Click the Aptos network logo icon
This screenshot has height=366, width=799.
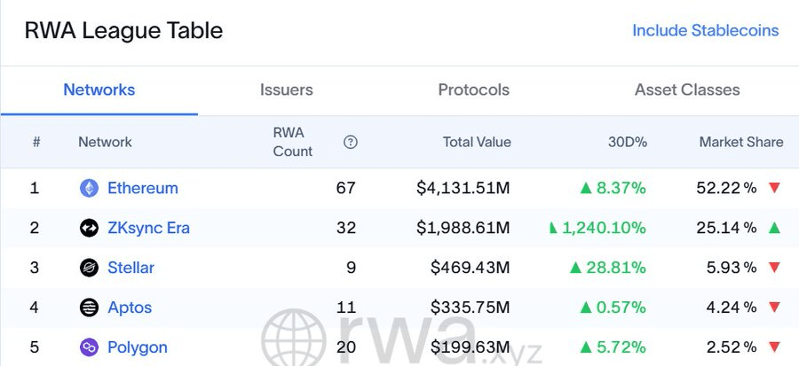[89, 307]
